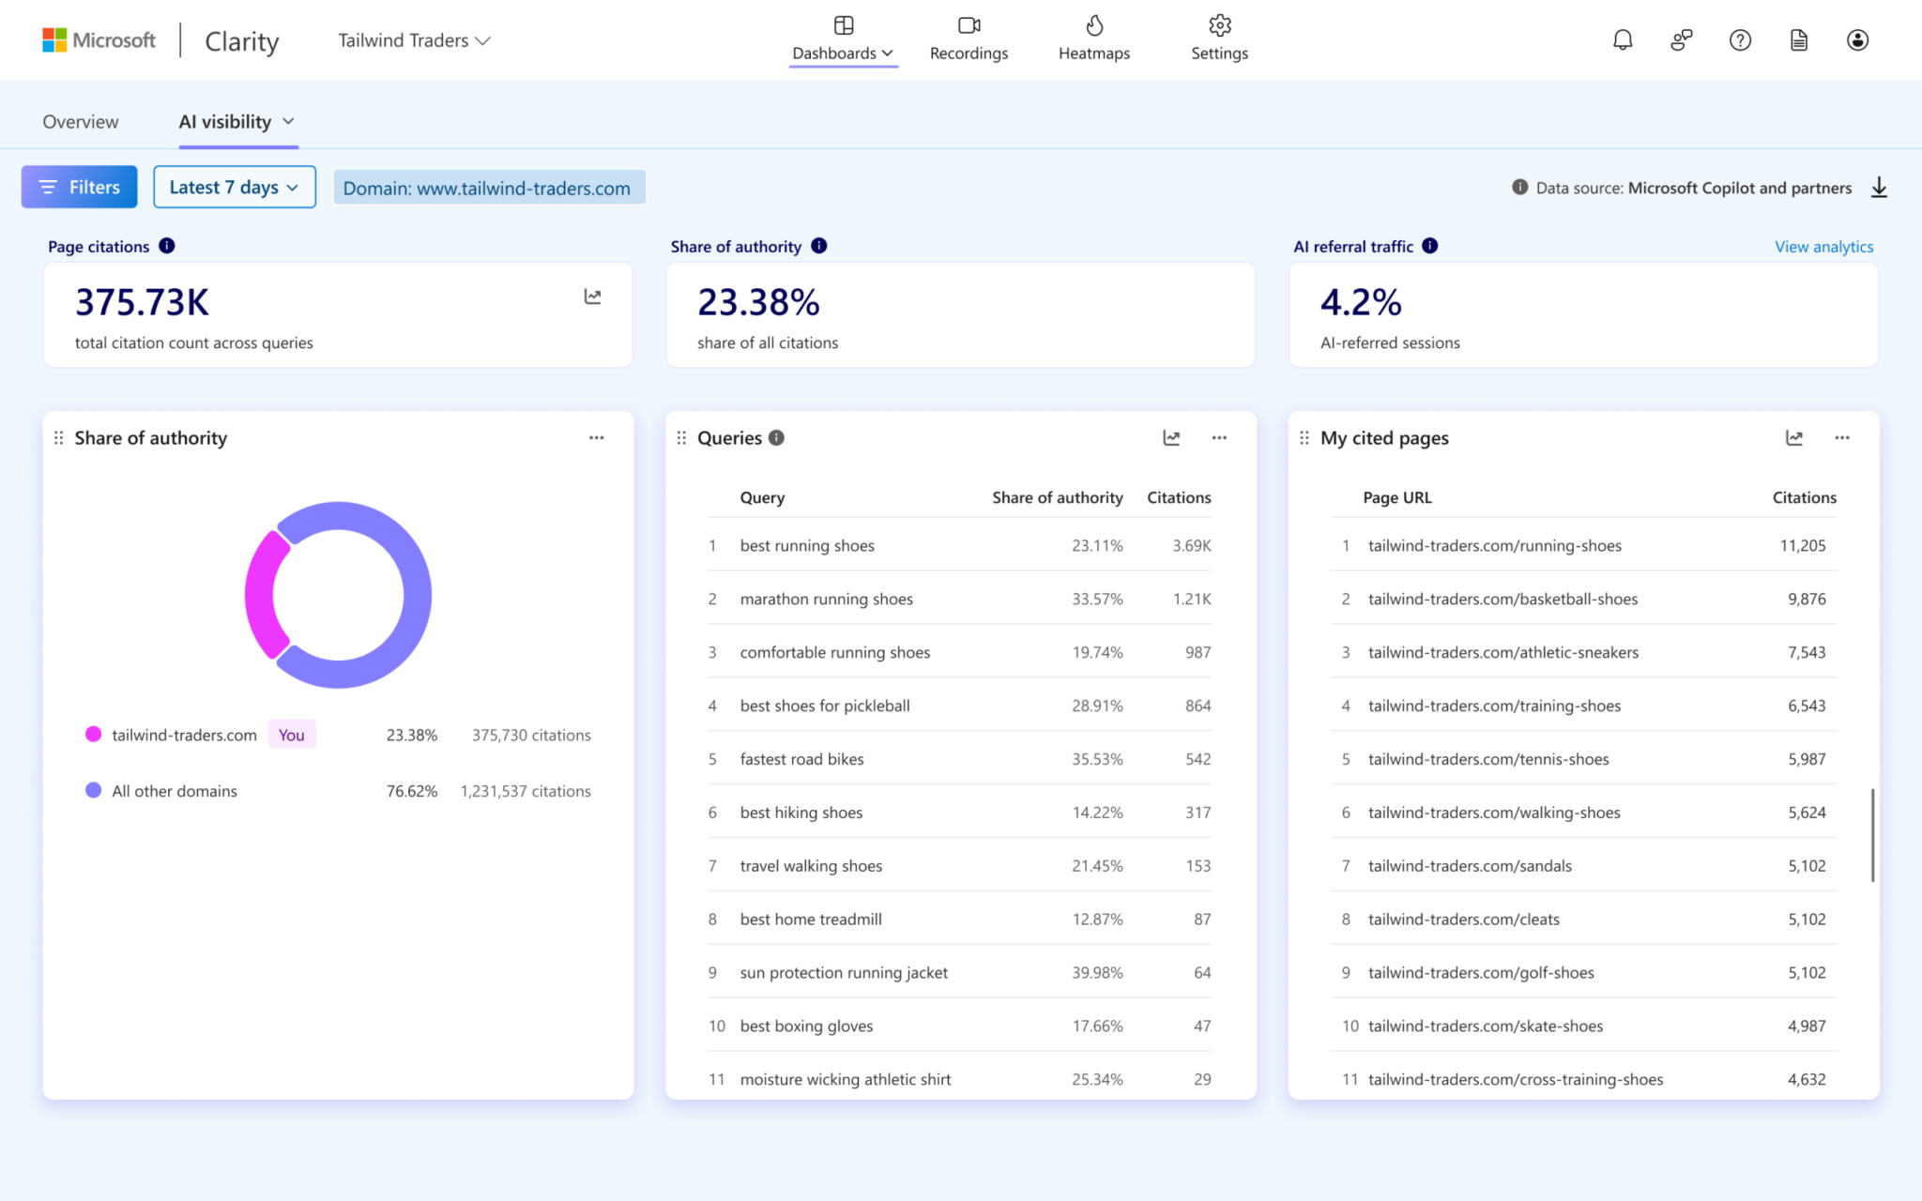Click the Domain www.tailwind-traders.com filter chip
1922x1201 pixels.
coord(489,188)
